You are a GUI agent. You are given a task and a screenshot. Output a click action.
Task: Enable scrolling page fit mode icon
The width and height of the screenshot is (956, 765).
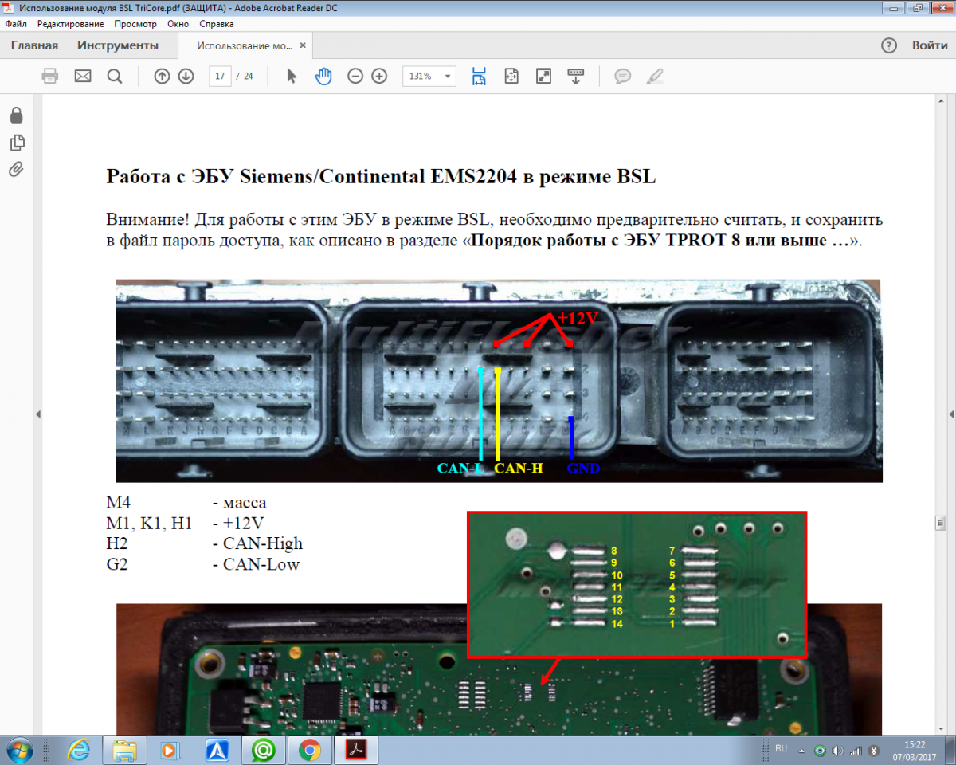click(x=479, y=76)
